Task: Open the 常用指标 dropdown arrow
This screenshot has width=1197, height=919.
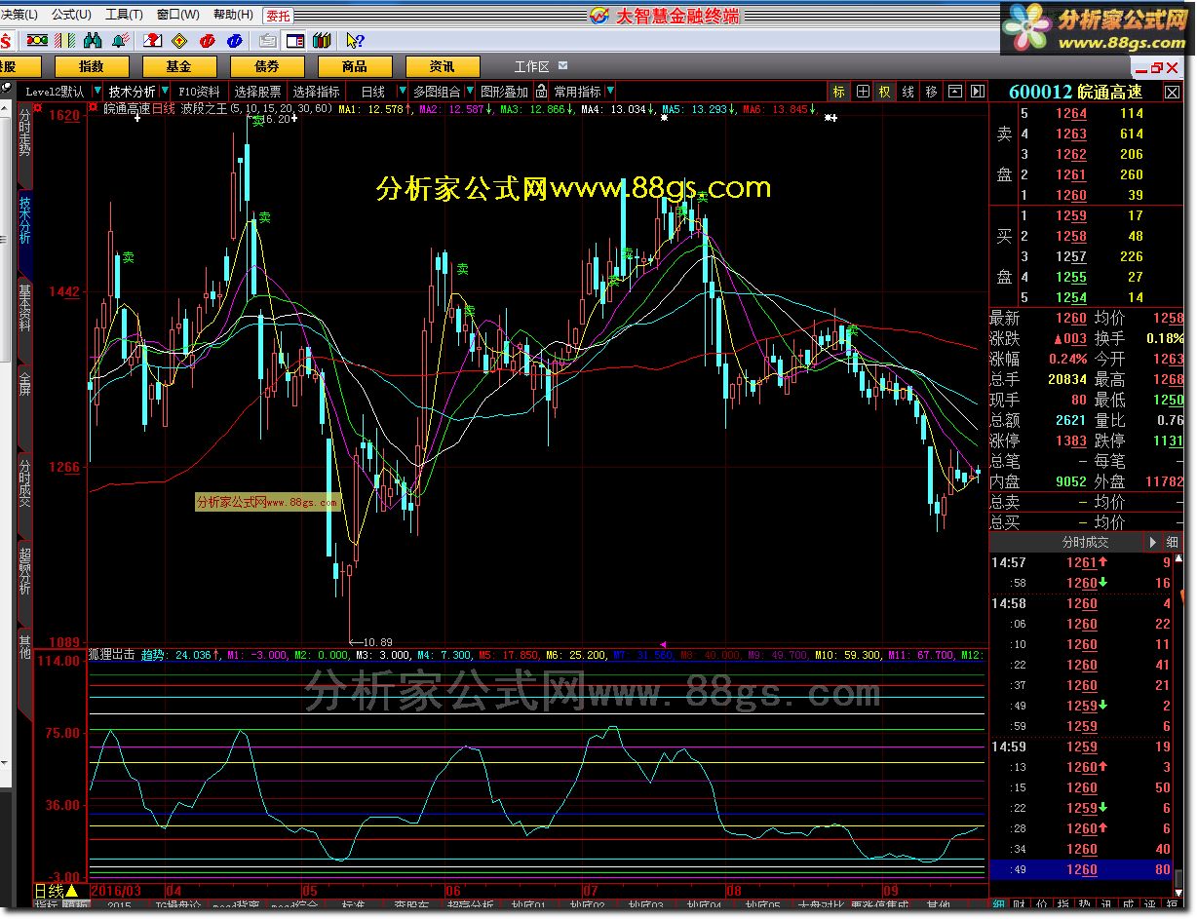Action: [x=610, y=92]
